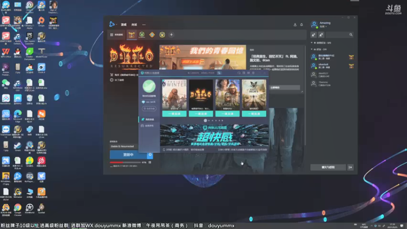The width and height of the screenshot is (407, 229).
Task: Open the Steam desktop icon
Action: click(18, 147)
